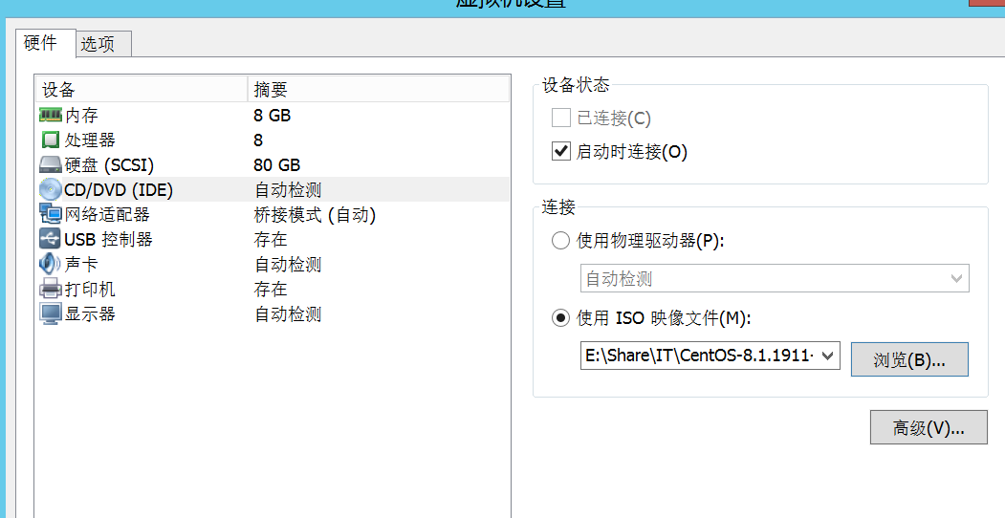The height and width of the screenshot is (518, 1005).
Task: Click the CD/DVD (IDE) disc icon
Action: coord(51,189)
